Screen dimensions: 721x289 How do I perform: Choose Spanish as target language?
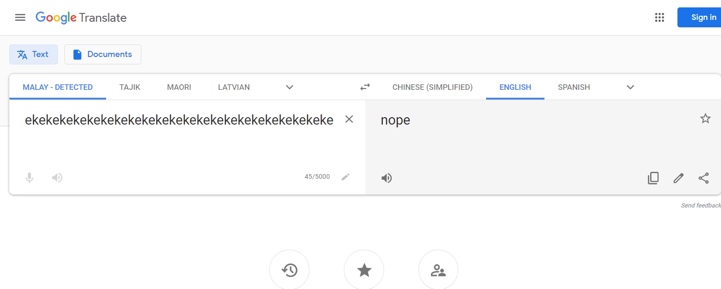[x=574, y=87]
